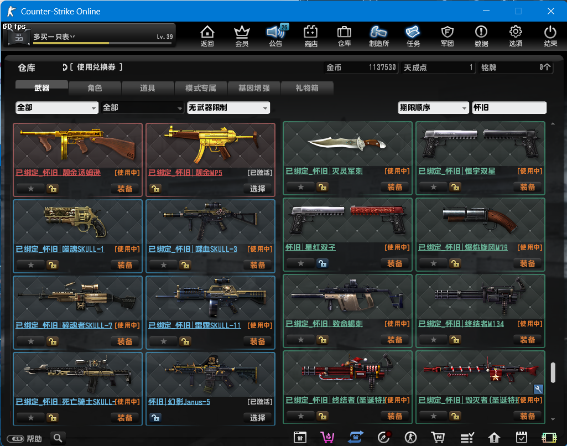Screen dimensions: 567x446
Task: Open the first 全部 category dropdown
Action: click(57, 107)
